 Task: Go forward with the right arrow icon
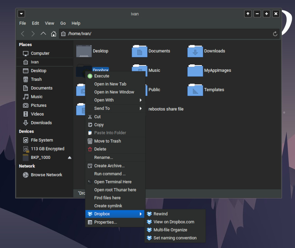coord(33,34)
